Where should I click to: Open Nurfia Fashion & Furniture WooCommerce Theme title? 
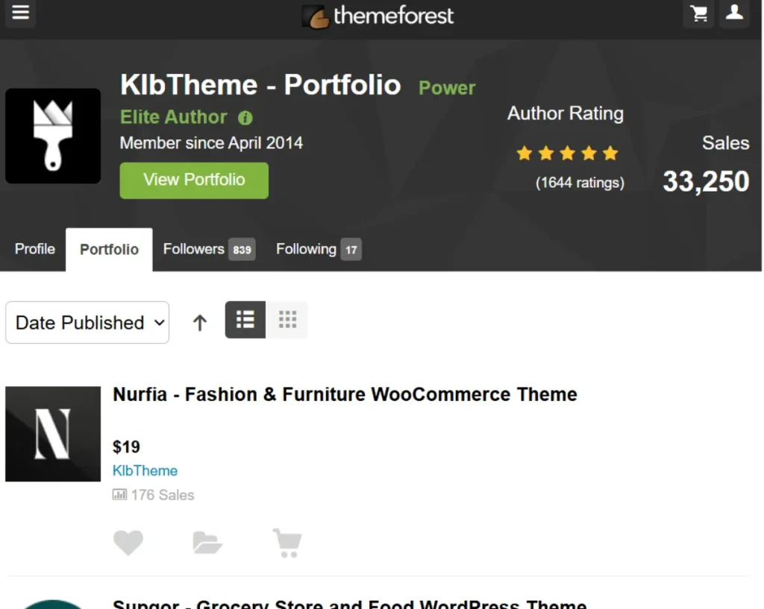tap(345, 394)
